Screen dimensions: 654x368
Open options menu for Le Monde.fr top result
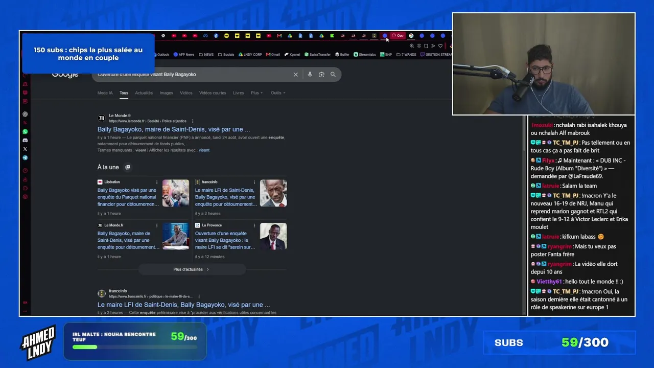point(193,121)
